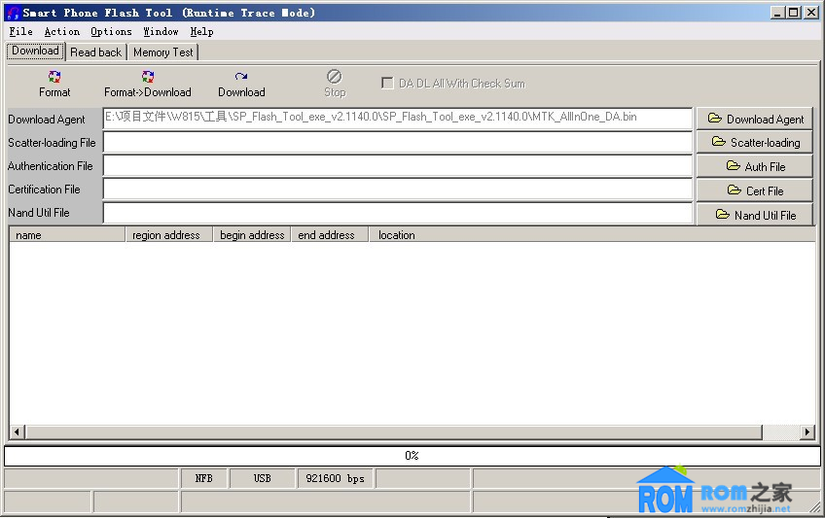
Task: Click the Certification File input field
Action: [398, 190]
